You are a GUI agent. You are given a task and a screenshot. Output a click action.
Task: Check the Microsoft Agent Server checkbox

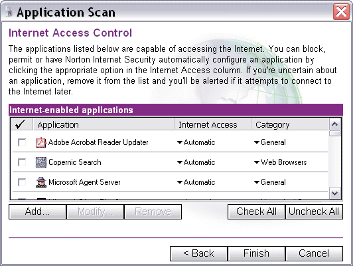click(22, 182)
